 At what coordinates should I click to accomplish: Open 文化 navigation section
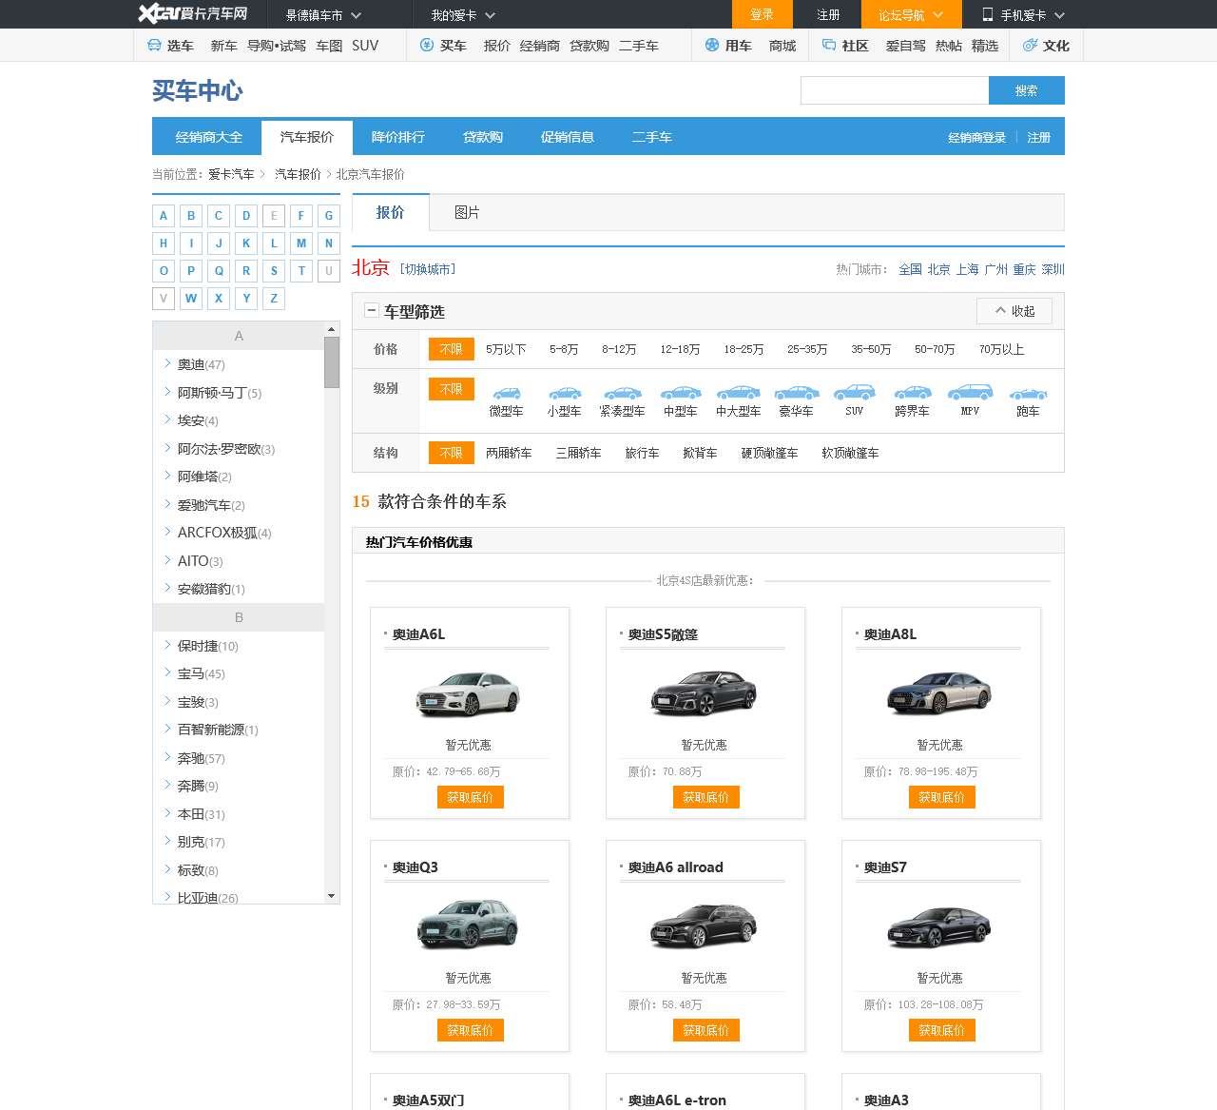click(x=1046, y=46)
